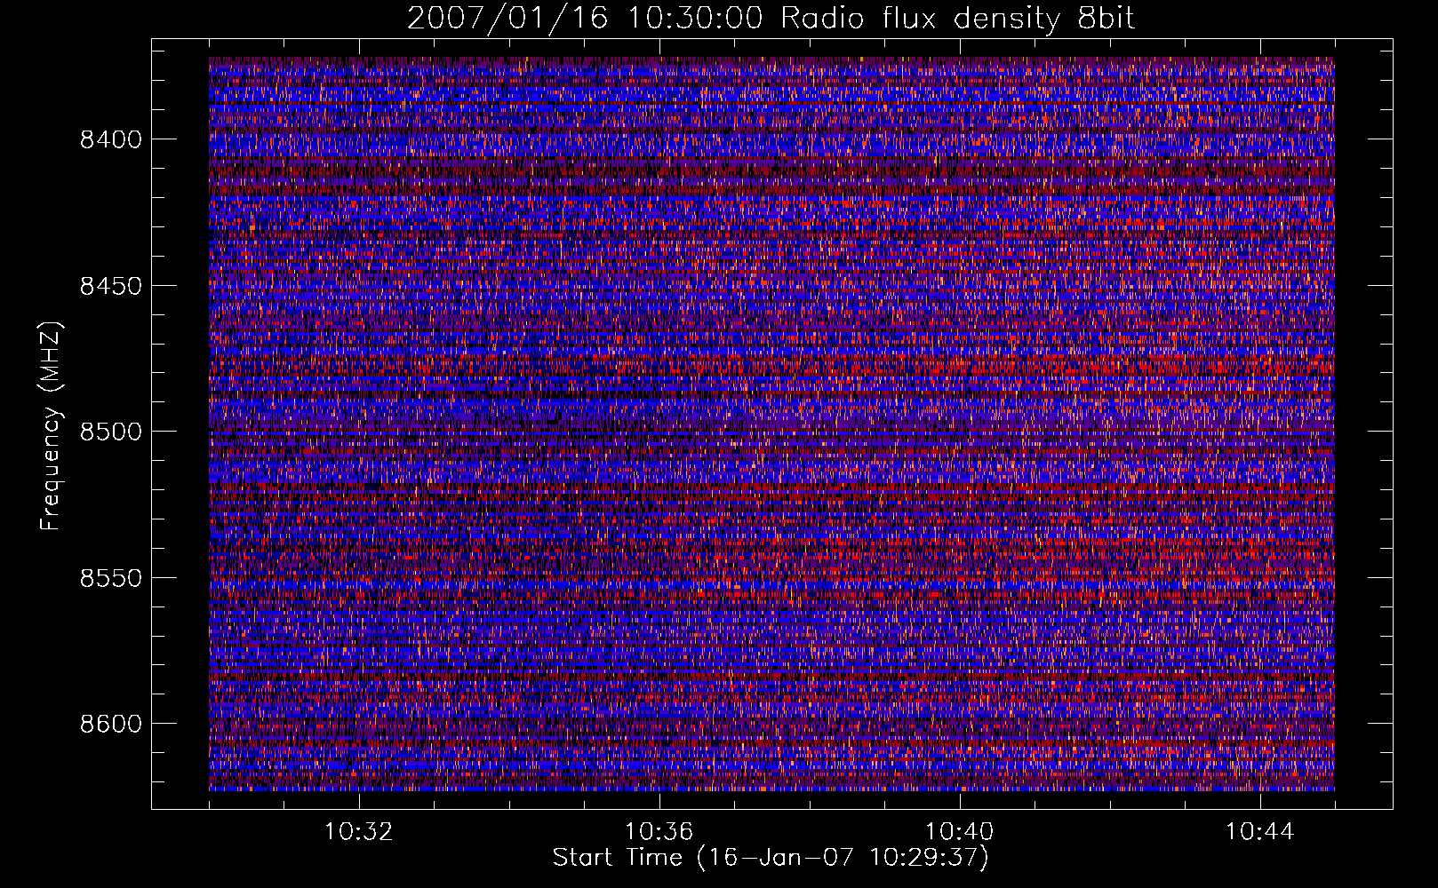
Task: Click the 8400 frequency tick label
Action: click(x=111, y=139)
